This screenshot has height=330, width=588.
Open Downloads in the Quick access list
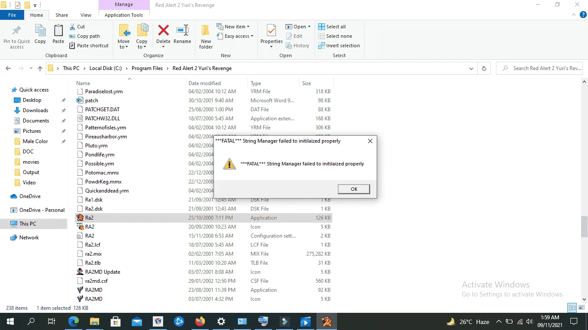(36, 110)
